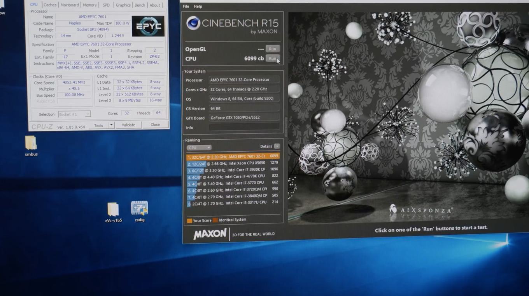Click the Identical System legend swatch
529x296 pixels.
[x=215, y=220]
